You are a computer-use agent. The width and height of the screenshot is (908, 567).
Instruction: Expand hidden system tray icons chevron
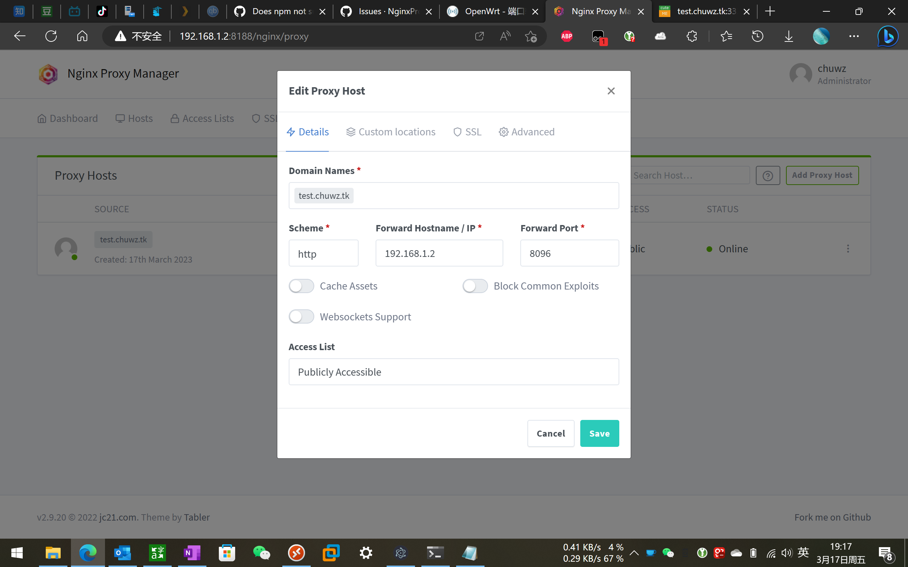point(634,553)
